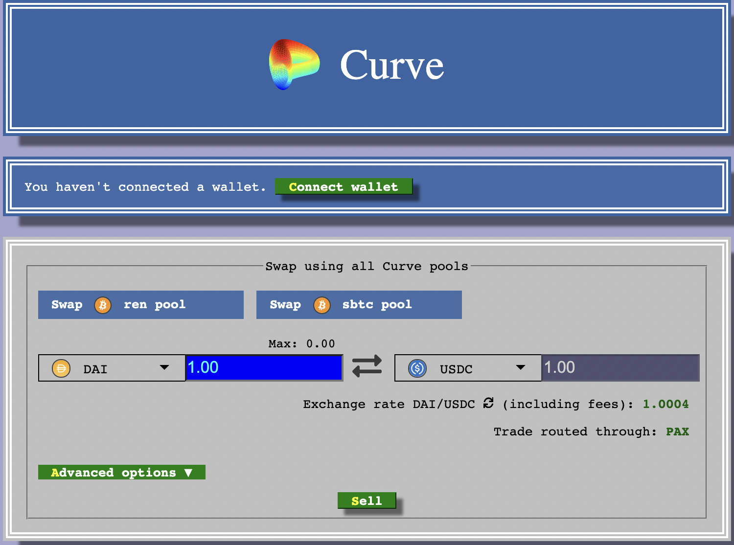734x545 pixels.
Task: Click the exchange rate value 1.0004
Action: click(665, 404)
